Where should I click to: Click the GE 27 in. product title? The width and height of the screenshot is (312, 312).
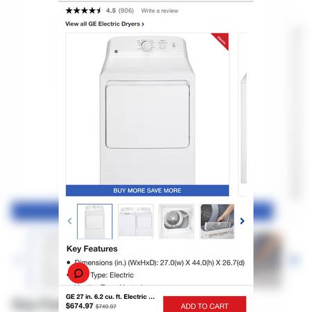(110, 297)
